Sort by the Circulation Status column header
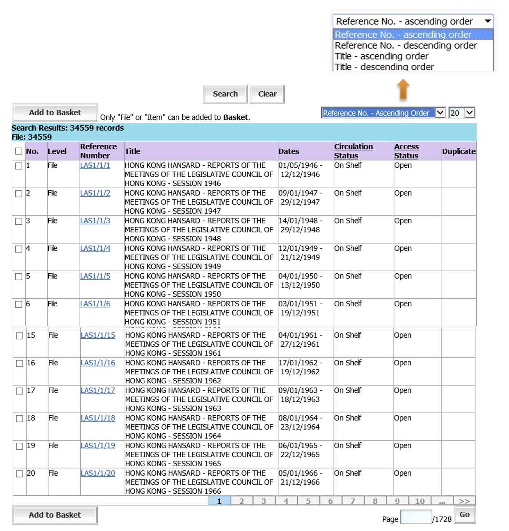 (x=353, y=151)
